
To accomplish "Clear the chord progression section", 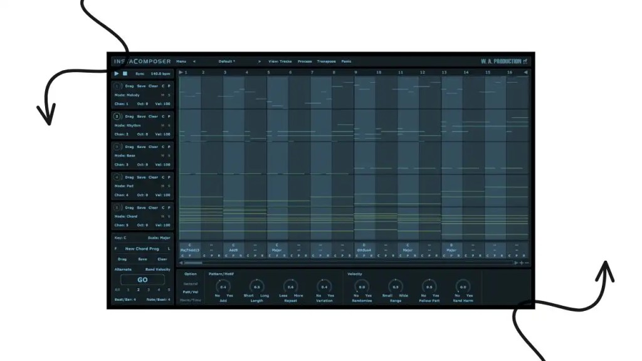I will click(x=162, y=259).
